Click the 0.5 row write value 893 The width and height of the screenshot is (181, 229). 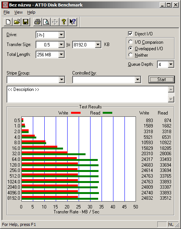click(149, 120)
